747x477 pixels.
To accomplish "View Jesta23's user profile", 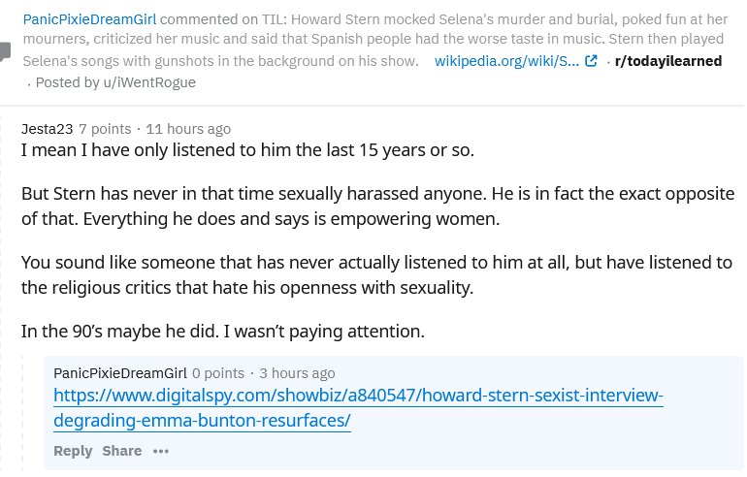I will click(47, 129).
